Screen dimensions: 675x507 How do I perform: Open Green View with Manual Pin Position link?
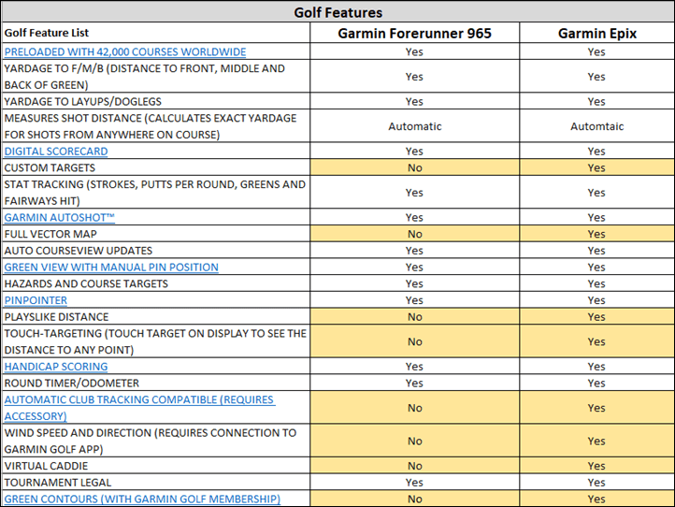[111, 268]
